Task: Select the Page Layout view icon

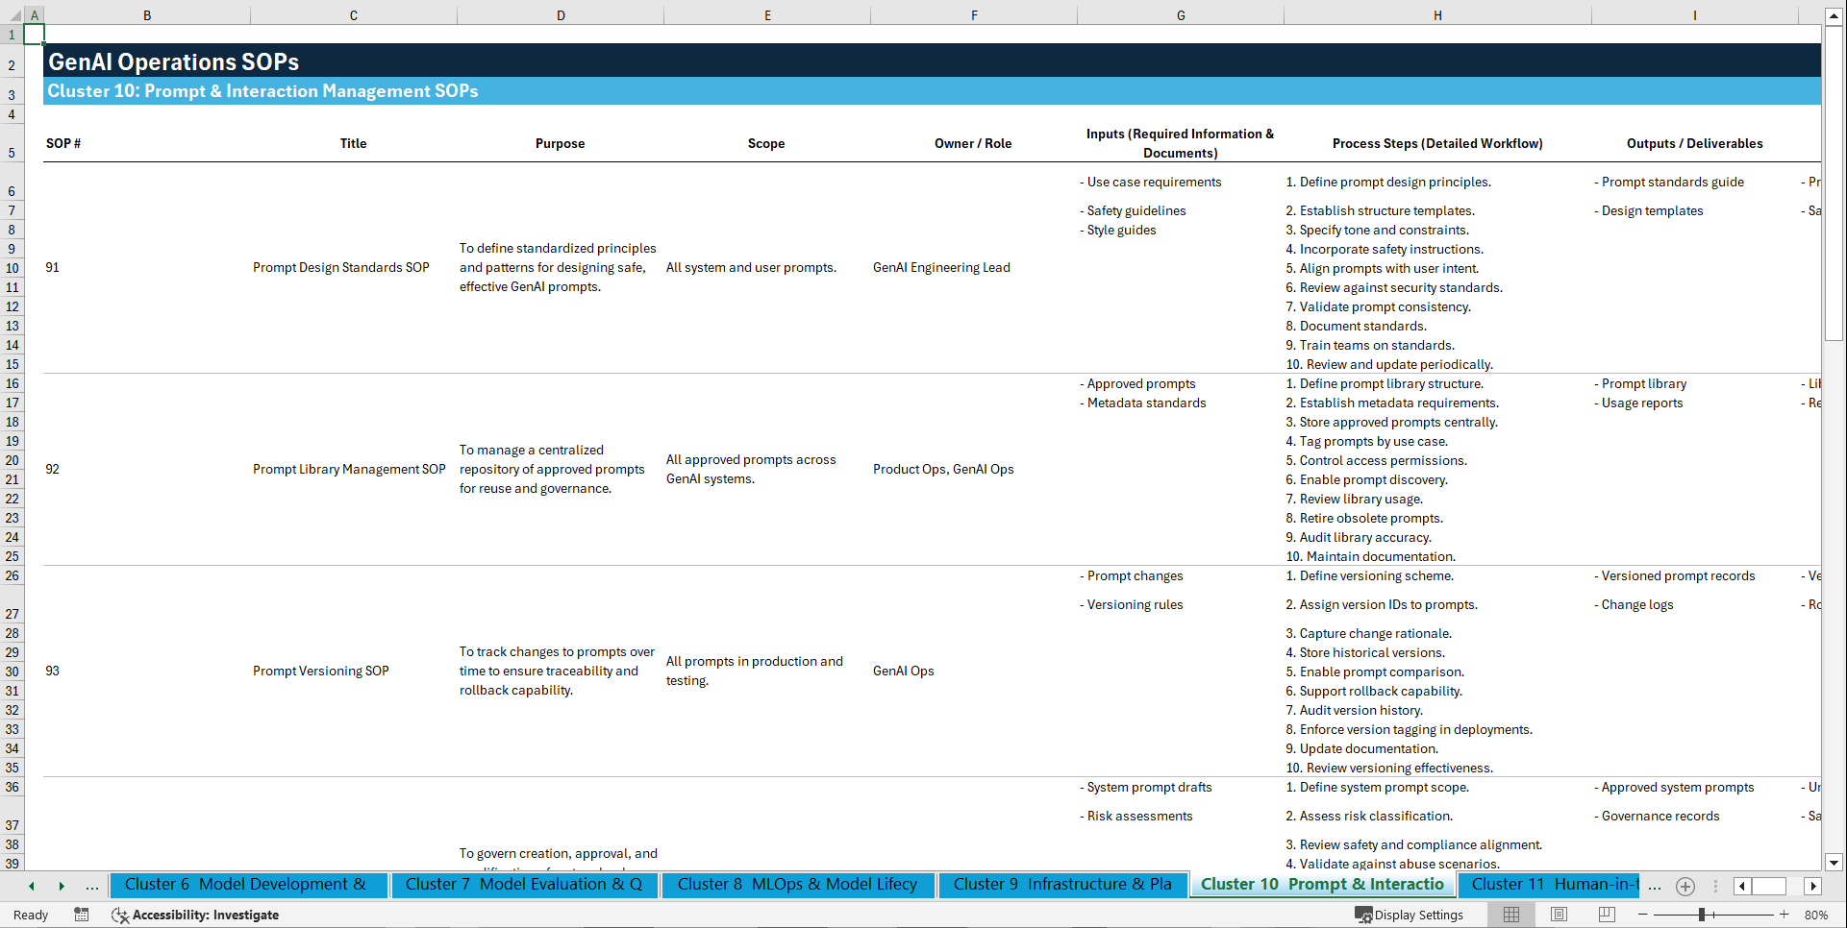Action: [x=1559, y=915]
